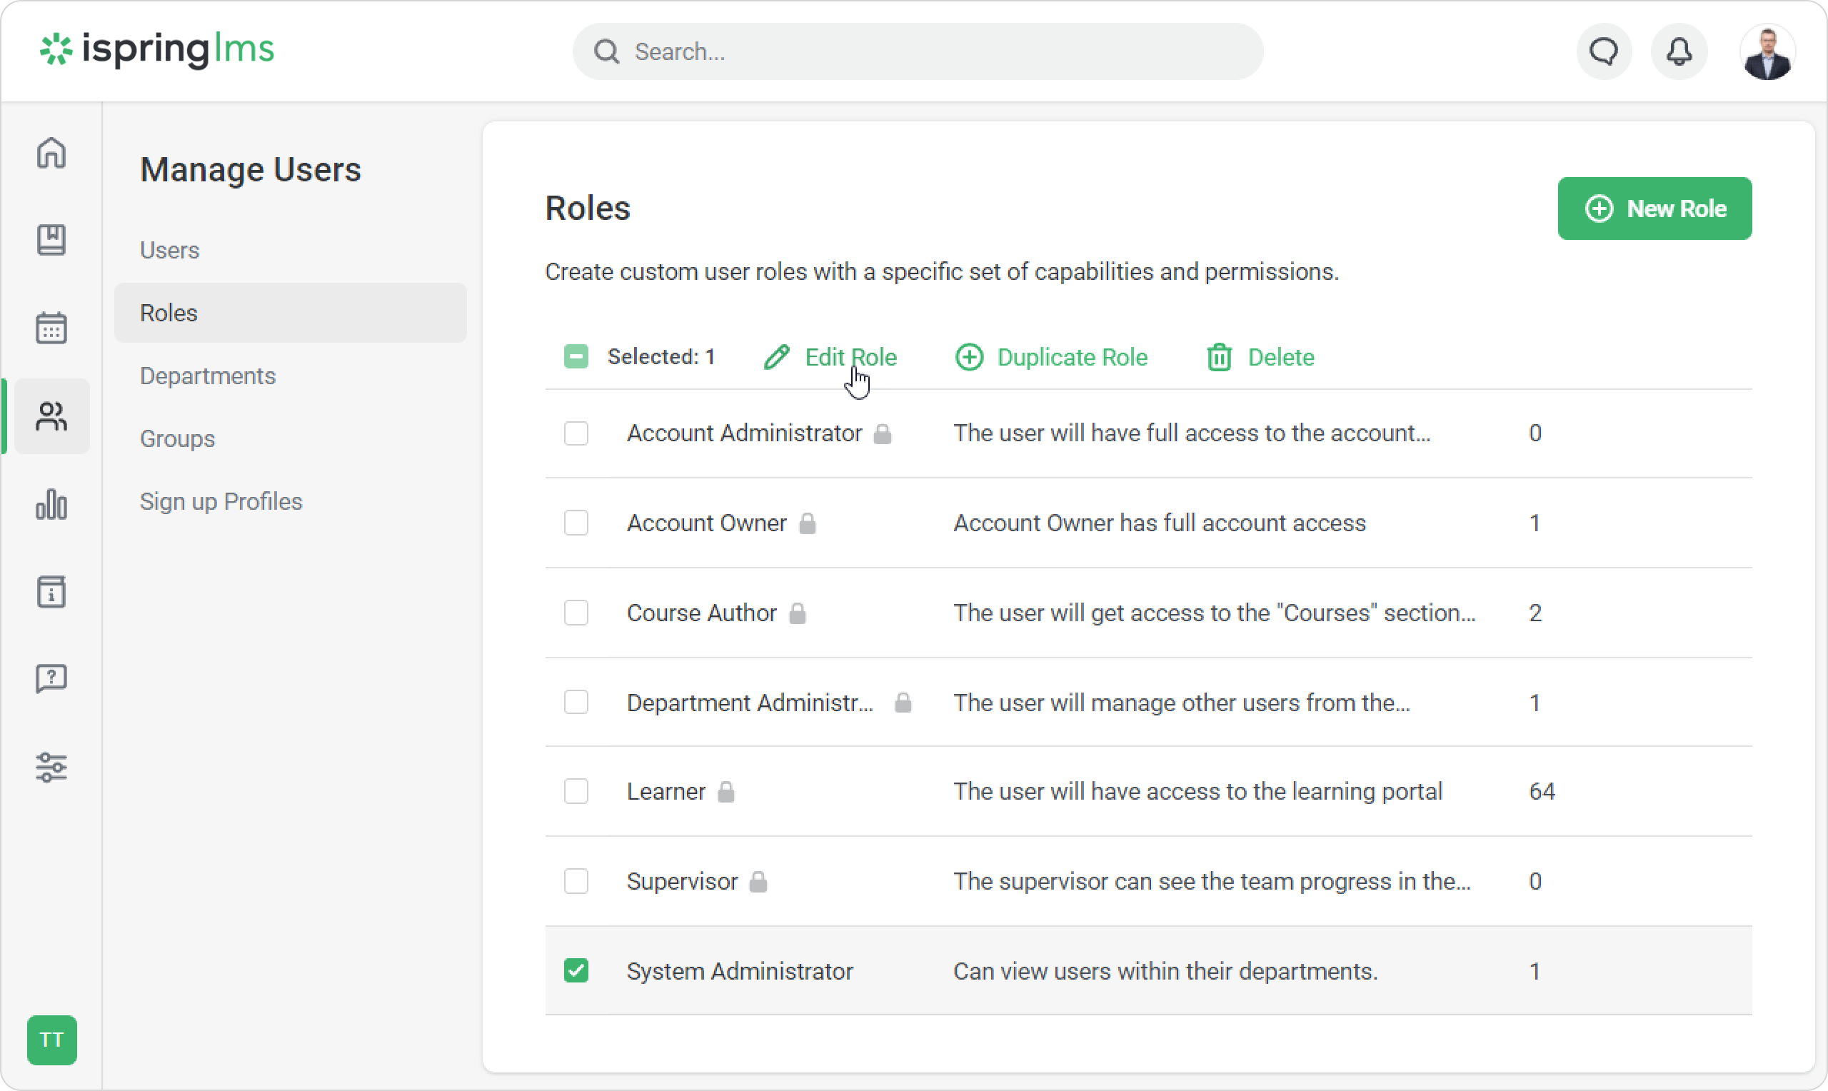Open notifications bell icon
This screenshot has width=1828, height=1091.
click(1679, 51)
